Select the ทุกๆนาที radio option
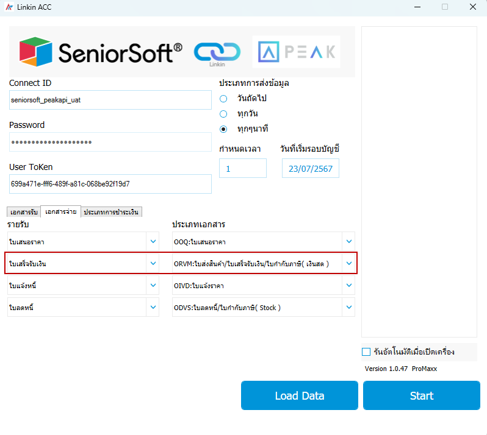 (223, 129)
